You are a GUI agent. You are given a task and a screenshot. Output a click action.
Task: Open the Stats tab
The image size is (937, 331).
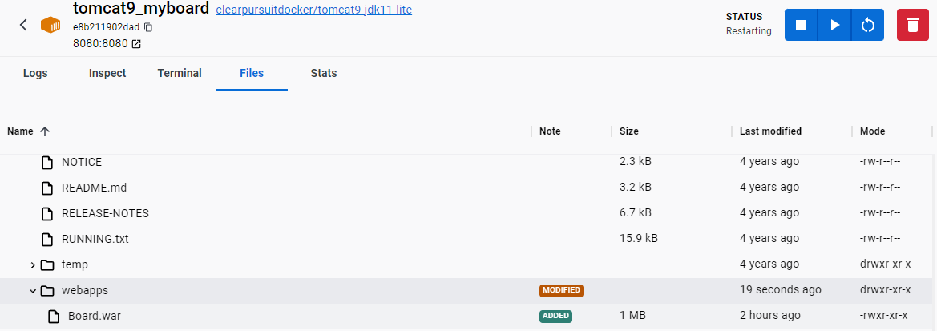tap(324, 74)
